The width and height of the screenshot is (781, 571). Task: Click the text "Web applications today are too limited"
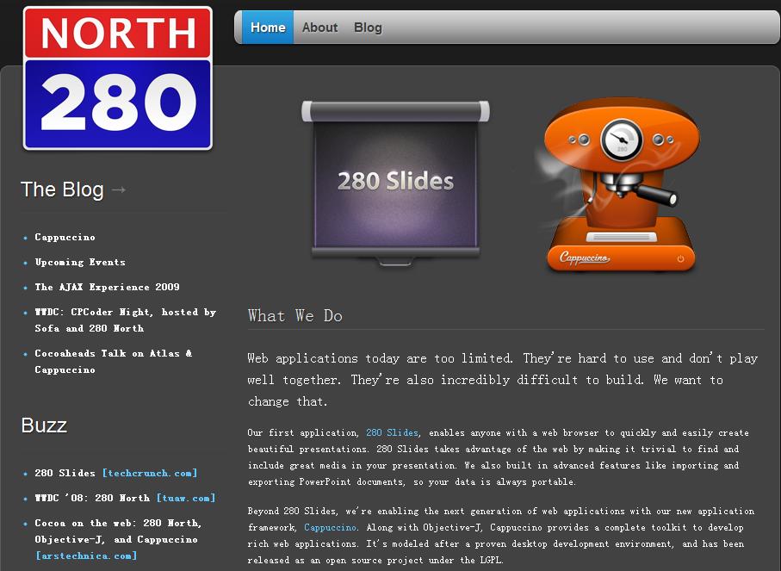coord(380,358)
